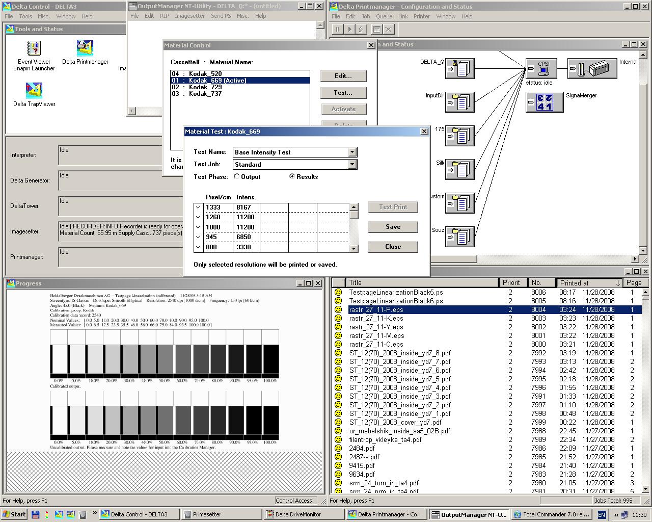
Task: Click scroll-up arrow of the resolution table
Action: coord(354,207)
